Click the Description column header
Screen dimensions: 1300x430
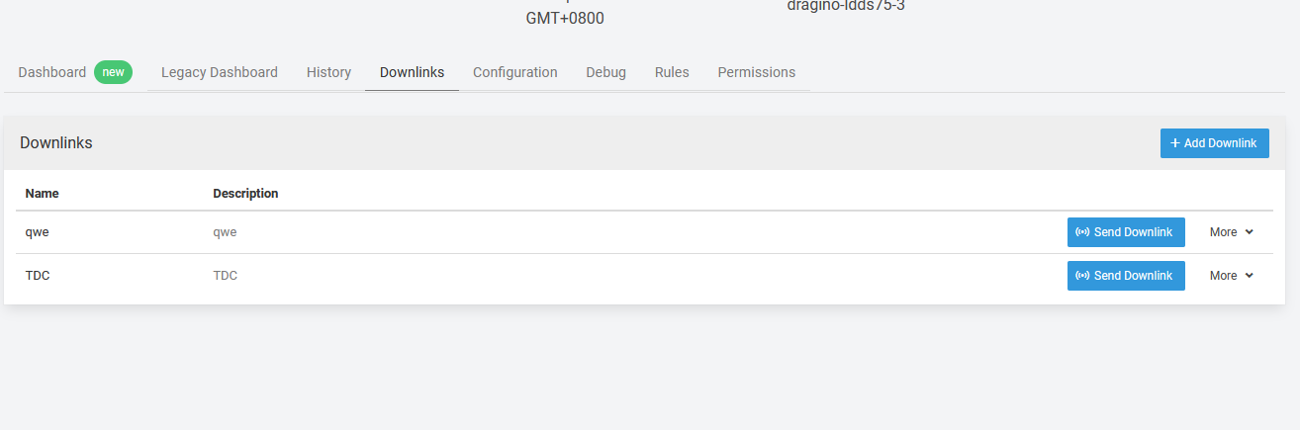(x=245, y=194)
